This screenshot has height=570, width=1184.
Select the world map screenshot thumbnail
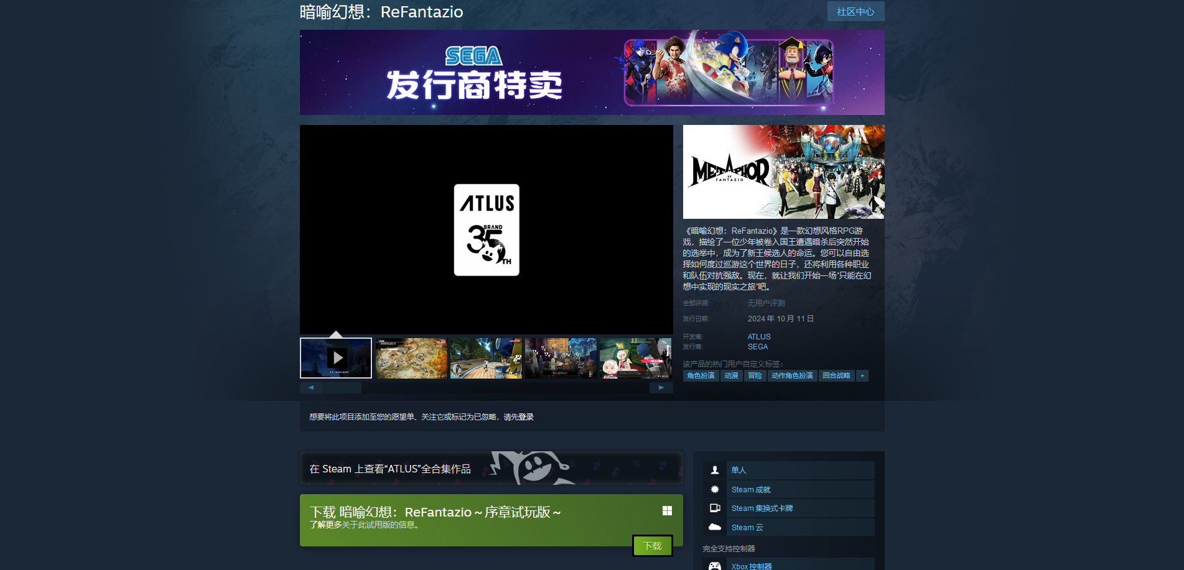(411, 358)
